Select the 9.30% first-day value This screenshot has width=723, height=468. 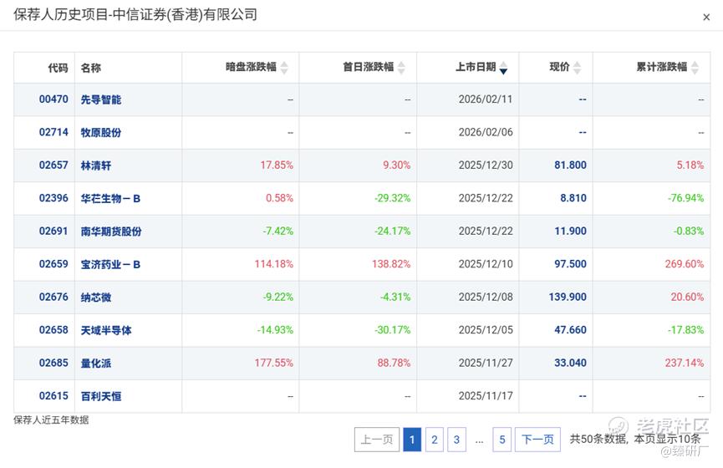click(x=396, y=165)
